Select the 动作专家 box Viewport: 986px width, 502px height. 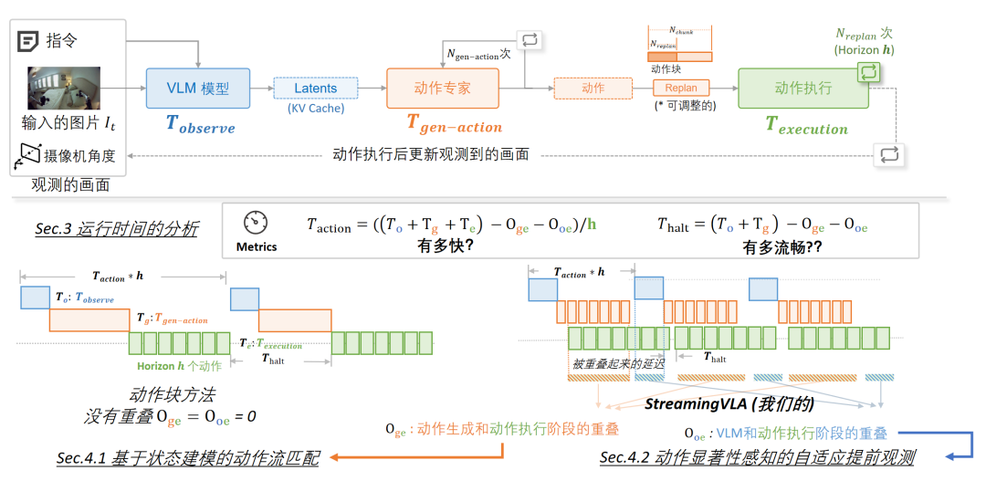point(443,89)
